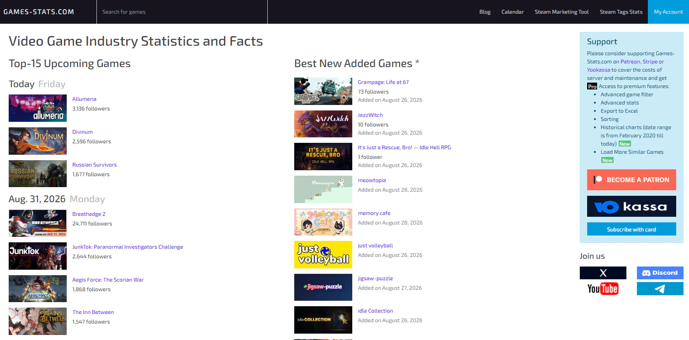Open the Blog menu item

pos(485,12)
